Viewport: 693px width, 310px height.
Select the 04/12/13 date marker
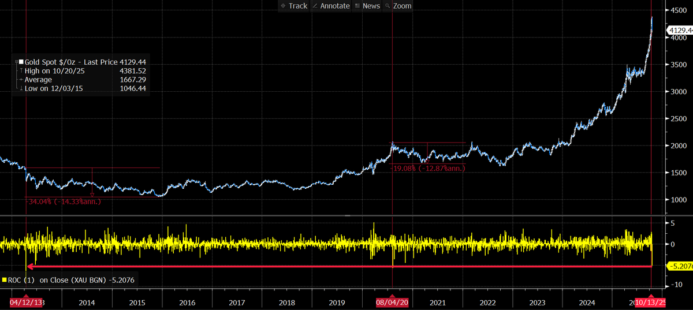25,302
